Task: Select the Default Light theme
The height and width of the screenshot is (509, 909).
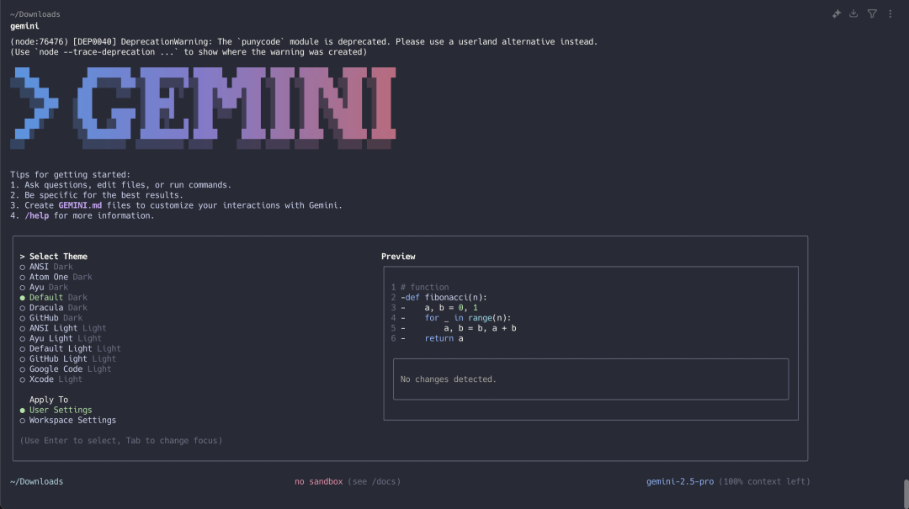Action: pyautogui.click(x=70, y=349)
